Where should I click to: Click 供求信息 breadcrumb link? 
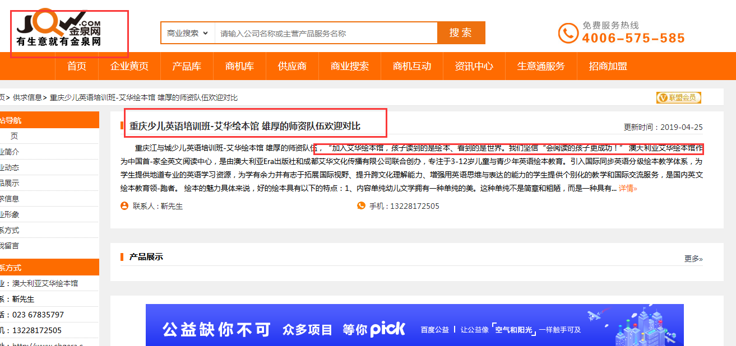click(27, 97)
